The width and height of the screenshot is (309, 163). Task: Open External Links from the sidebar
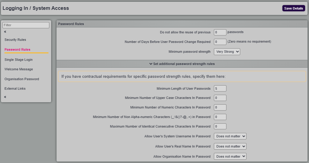15,89
